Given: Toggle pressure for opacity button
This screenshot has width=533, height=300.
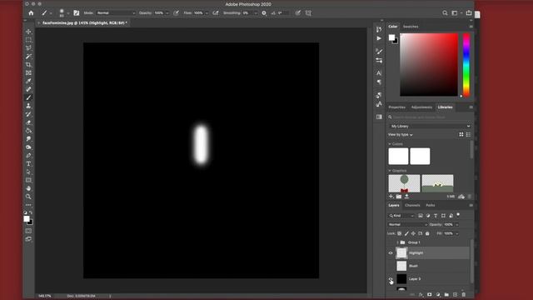Looking at the screenshot, I should (176, 13).
